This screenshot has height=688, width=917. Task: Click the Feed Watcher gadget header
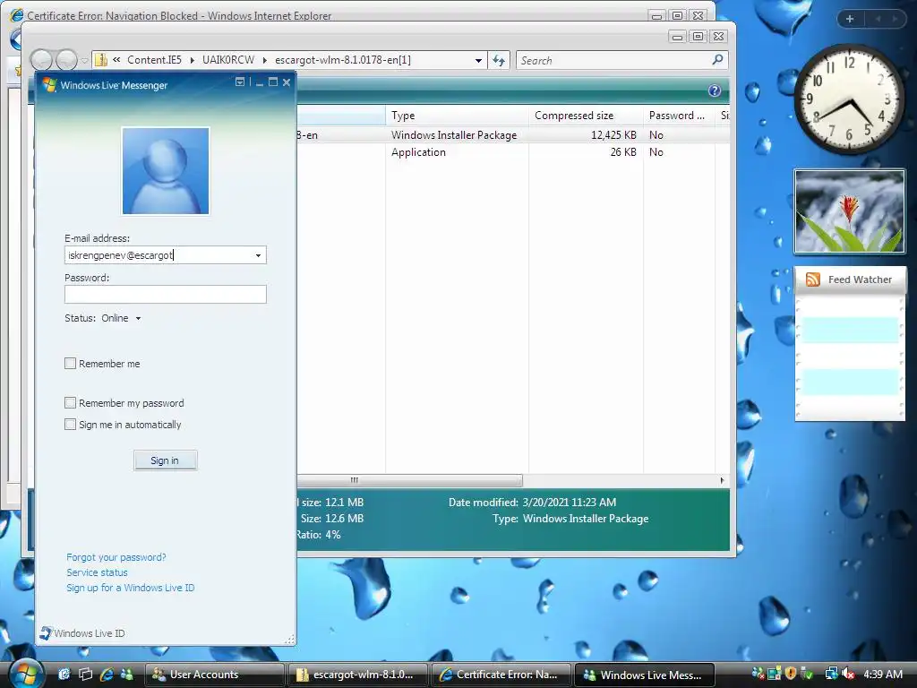(850, 279)
